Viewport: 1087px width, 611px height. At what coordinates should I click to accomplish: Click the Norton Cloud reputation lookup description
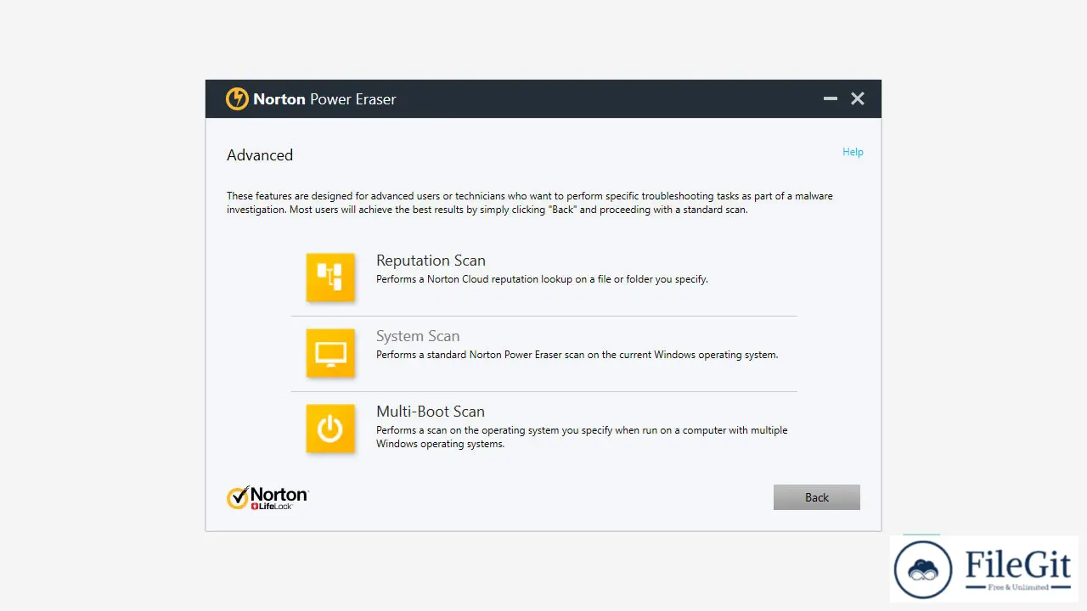click(x=542, y=279)
